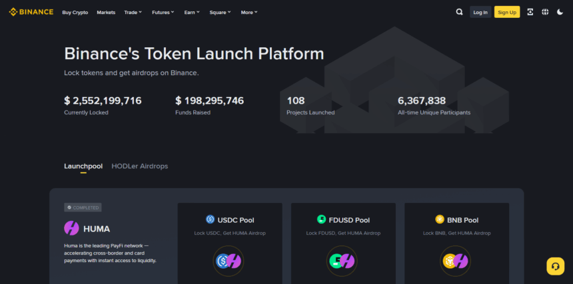573x284 pixels.
Task: Click the Log In button
Action: (x=480, y=12)
